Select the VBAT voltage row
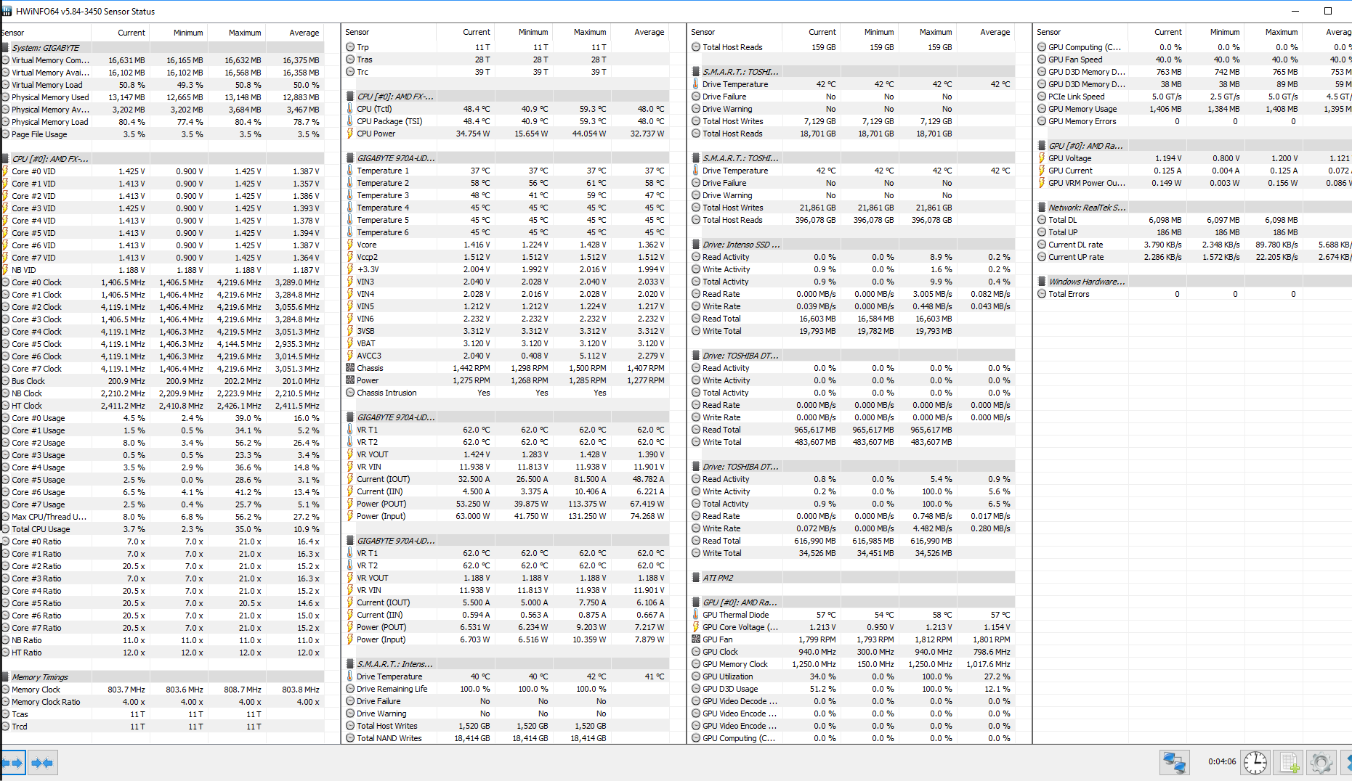1352x781 pixels. click(x=506, y=343)
